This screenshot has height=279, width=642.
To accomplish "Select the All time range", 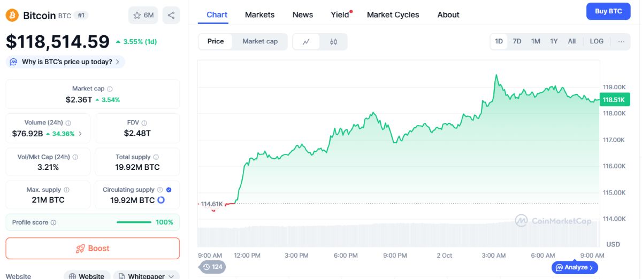I will click(x=572, y=41).
